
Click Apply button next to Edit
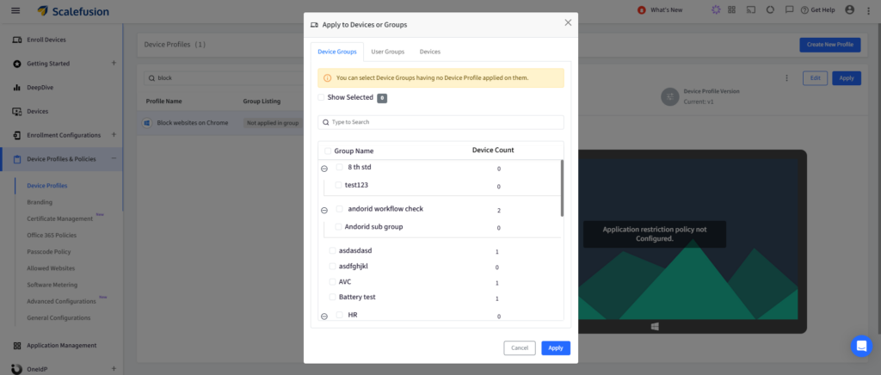(x=847, y=78)
